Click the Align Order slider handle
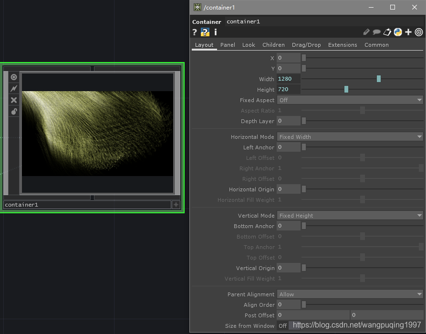 [x=304, y=304]
